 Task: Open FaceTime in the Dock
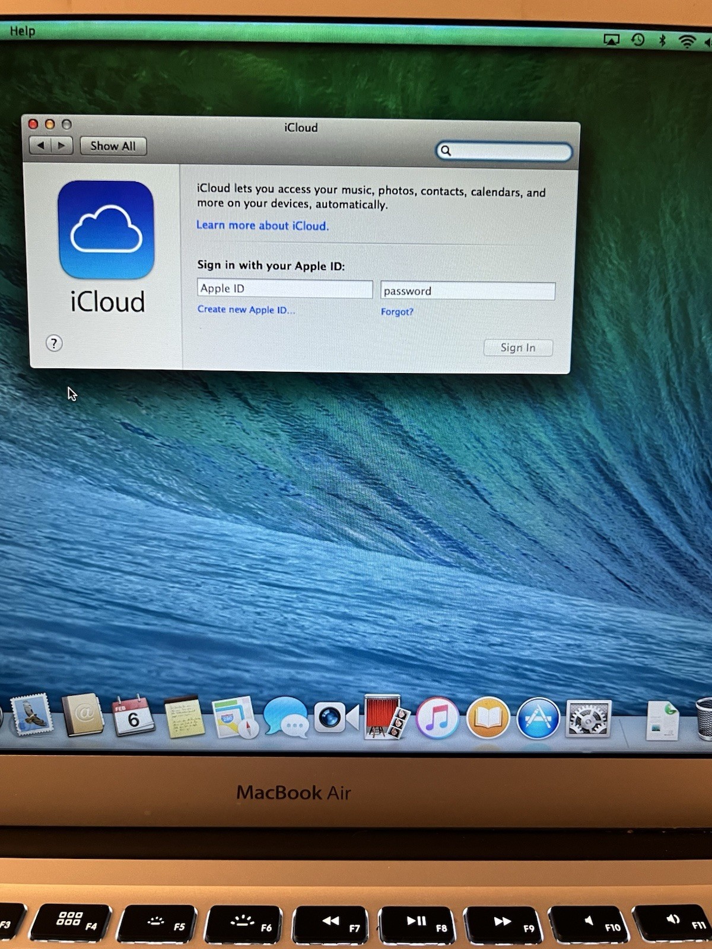coord(336,718)
